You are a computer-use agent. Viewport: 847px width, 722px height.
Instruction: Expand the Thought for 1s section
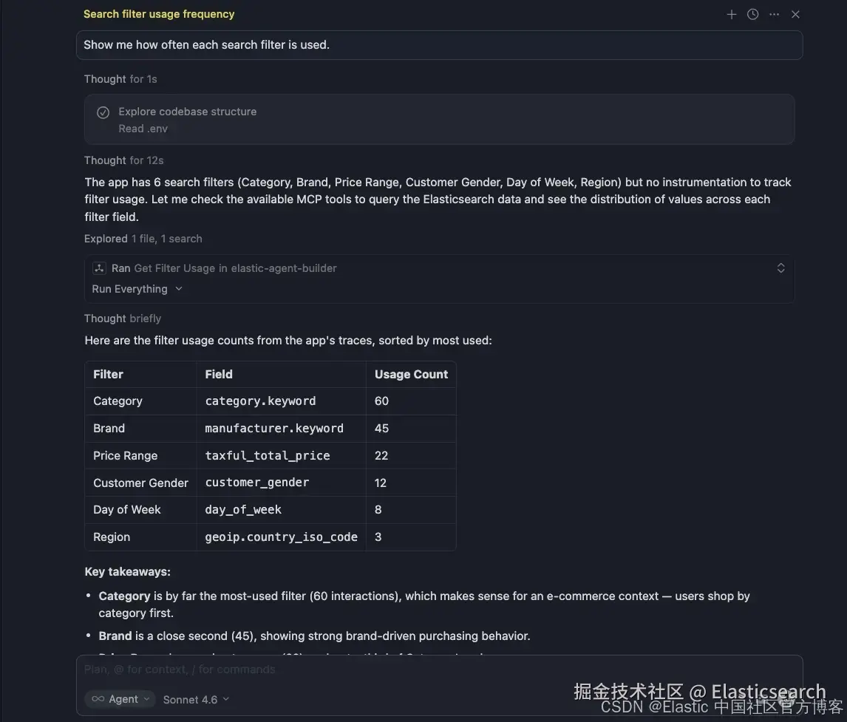pyautogui.click(x=120, y=79)
